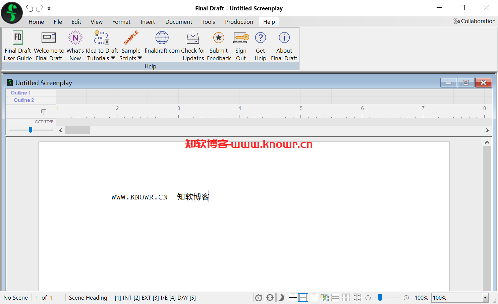Click zoom out minus button
Screen dimensions: 498x304
coord(368,298)
